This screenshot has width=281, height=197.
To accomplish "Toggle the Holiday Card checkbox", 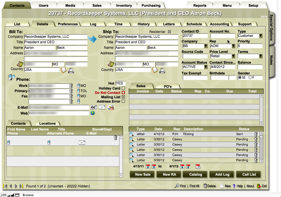I will pos(123,88).
